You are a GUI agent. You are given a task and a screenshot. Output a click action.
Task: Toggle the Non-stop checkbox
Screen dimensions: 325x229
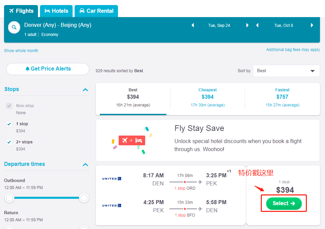point(9,106)
